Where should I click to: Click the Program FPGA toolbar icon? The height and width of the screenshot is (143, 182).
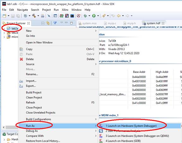67,16
